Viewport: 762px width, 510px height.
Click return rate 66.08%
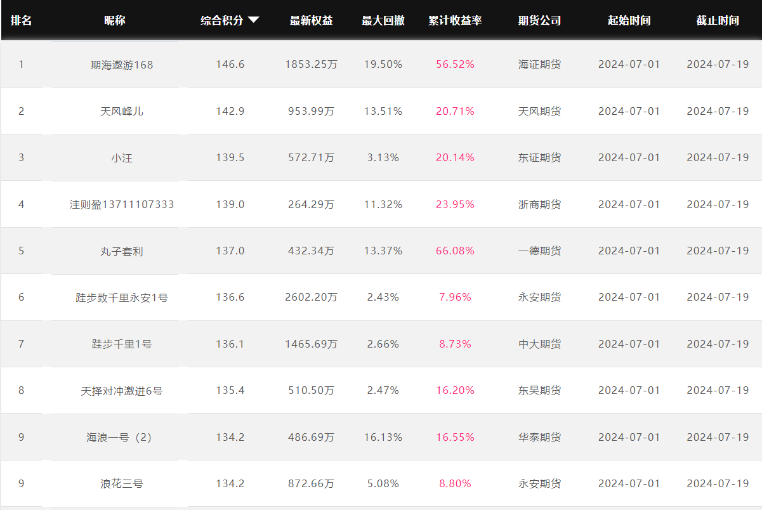coord(455,251)
